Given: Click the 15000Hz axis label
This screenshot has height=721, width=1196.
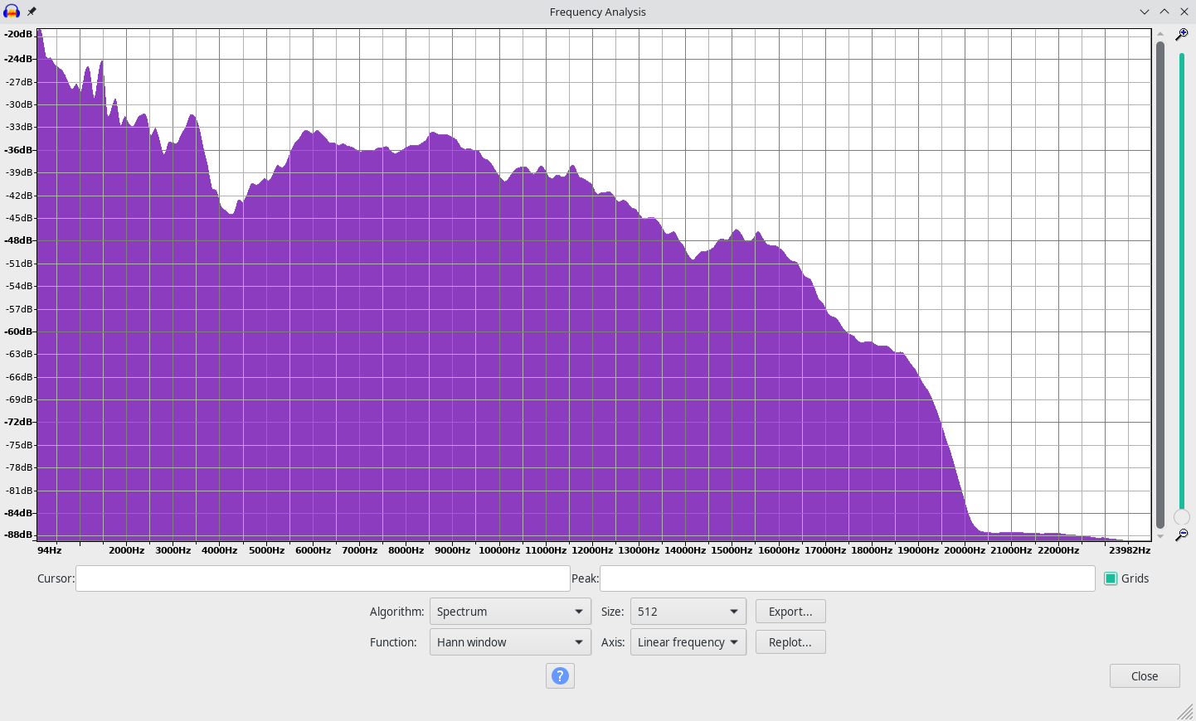Looking at the screenshot, I should pyautogui.click(x=732, y=550).
